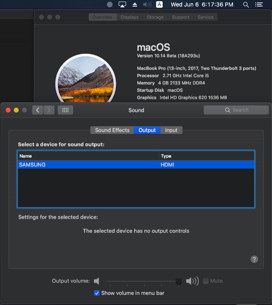
Task: Click the MacBook Pro model line
Action: point(196,68)
